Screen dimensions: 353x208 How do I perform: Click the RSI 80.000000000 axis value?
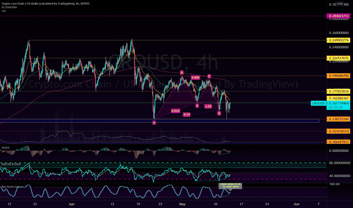click(339, 163)
